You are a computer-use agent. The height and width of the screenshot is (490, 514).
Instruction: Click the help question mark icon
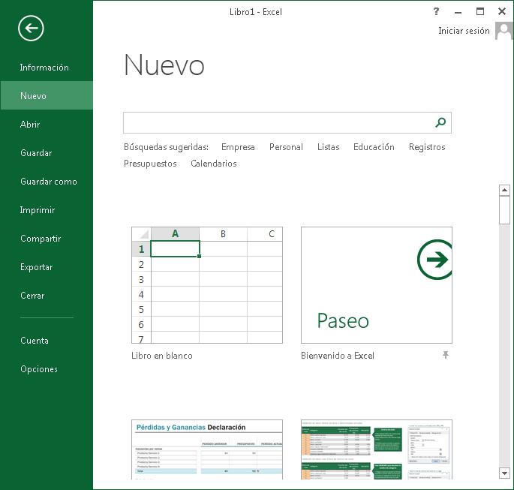tap(436, 11)
